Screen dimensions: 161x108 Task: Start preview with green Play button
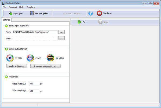[82, 22]
